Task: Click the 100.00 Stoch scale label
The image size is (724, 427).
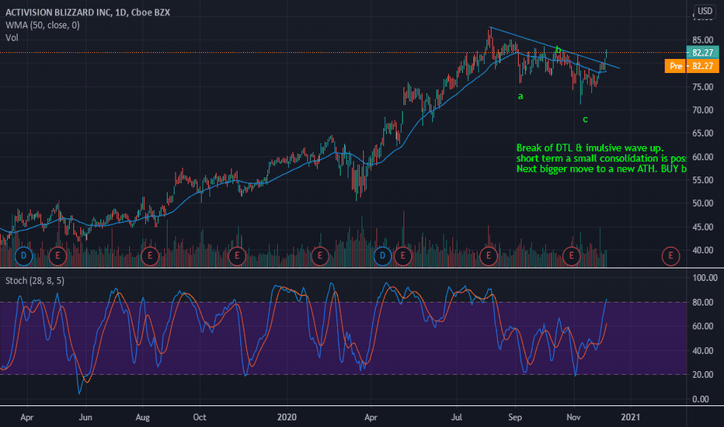Action: pos(705,278)
